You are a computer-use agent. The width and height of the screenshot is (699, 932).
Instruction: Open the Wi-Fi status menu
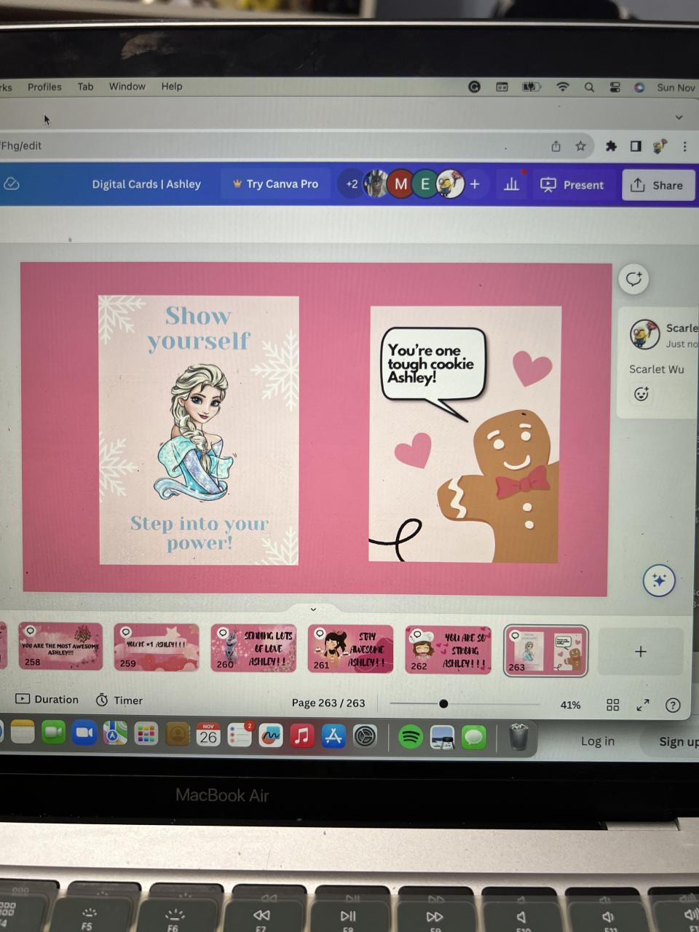562,87
